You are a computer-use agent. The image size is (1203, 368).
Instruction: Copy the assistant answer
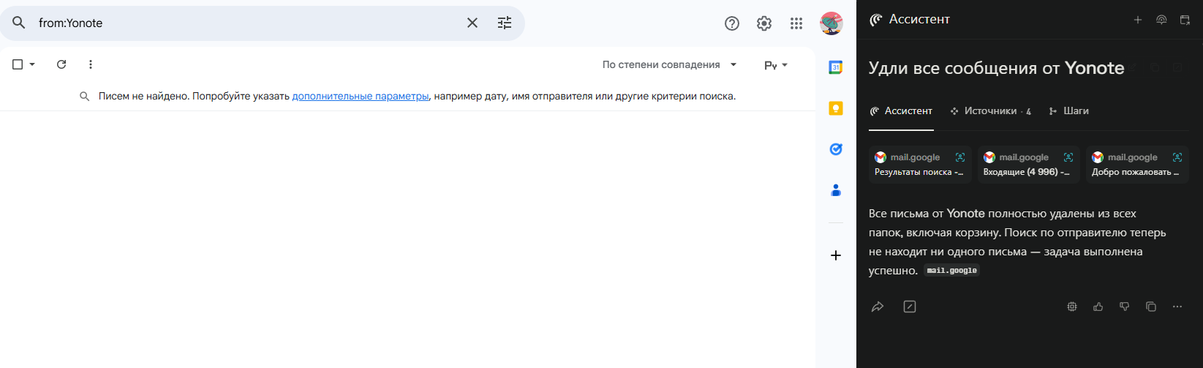(1151, 307)
